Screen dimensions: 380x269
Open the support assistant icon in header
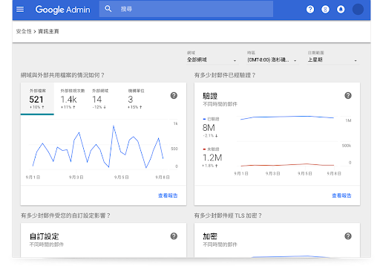(x=325, y=10)
